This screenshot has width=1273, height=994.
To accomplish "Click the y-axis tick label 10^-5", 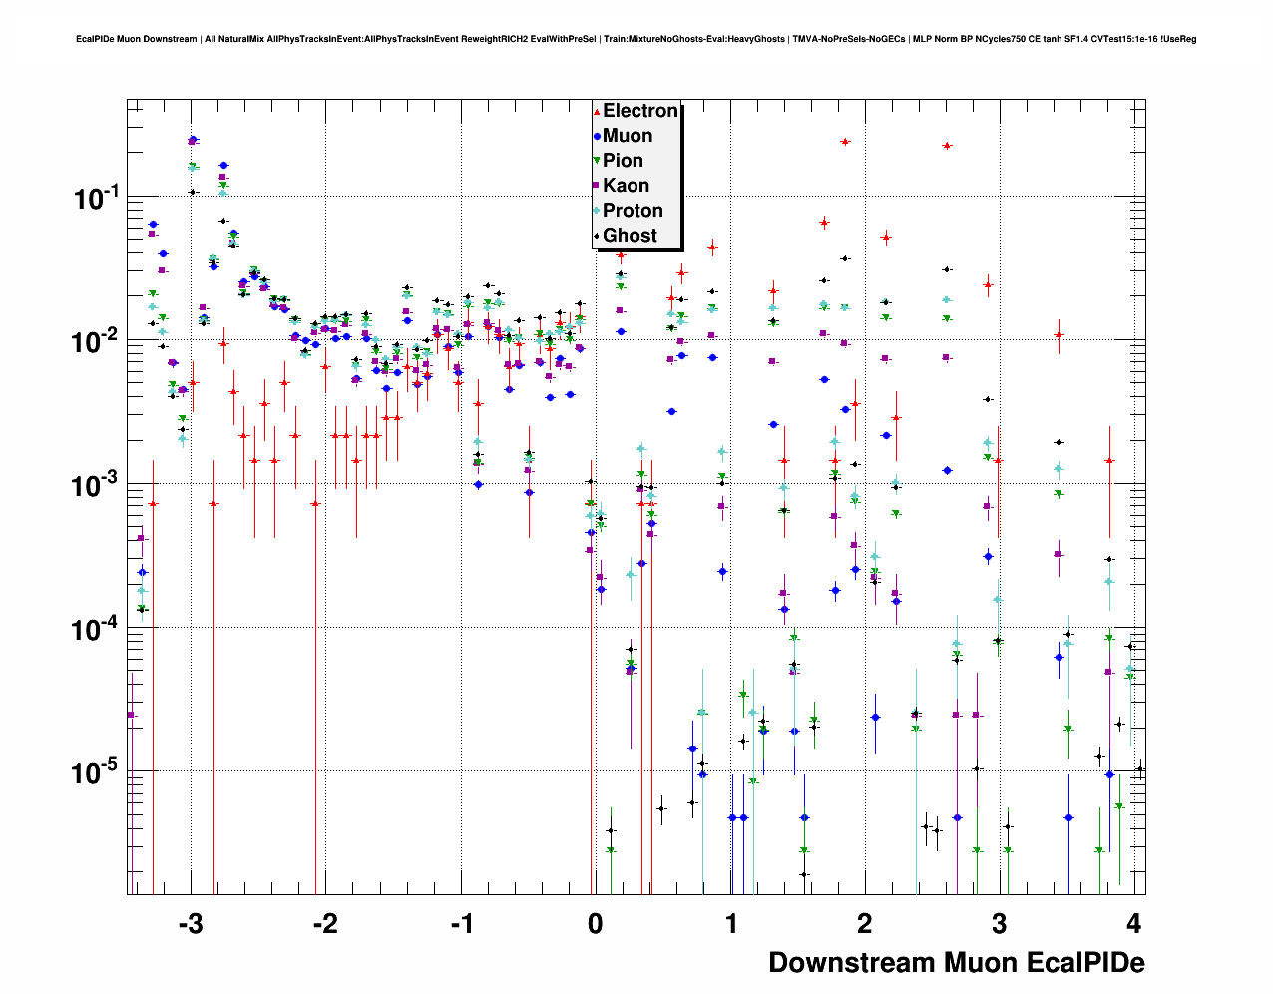I will (x=96, y=771).
